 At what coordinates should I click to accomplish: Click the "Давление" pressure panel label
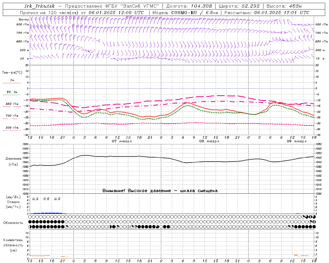point(13,159)
